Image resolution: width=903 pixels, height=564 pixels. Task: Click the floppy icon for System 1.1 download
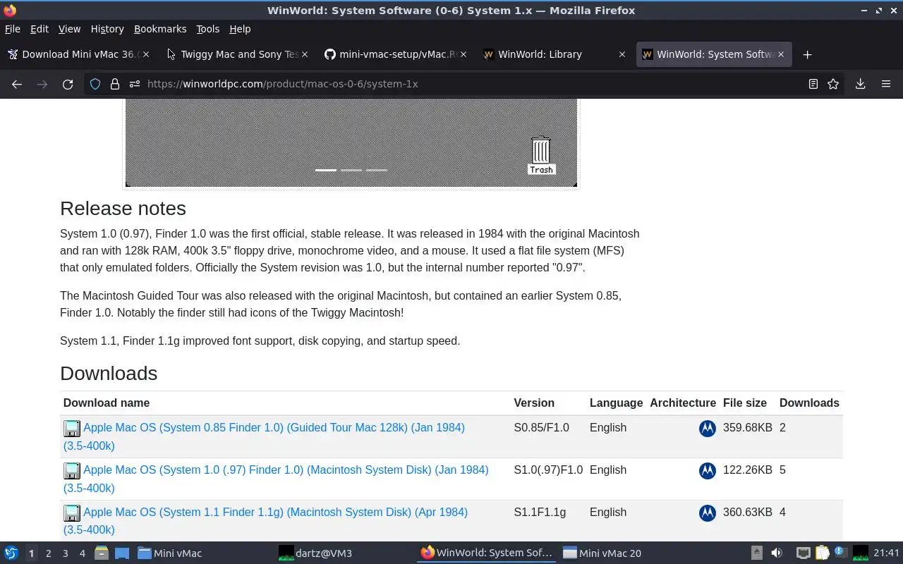coord(72,513)
